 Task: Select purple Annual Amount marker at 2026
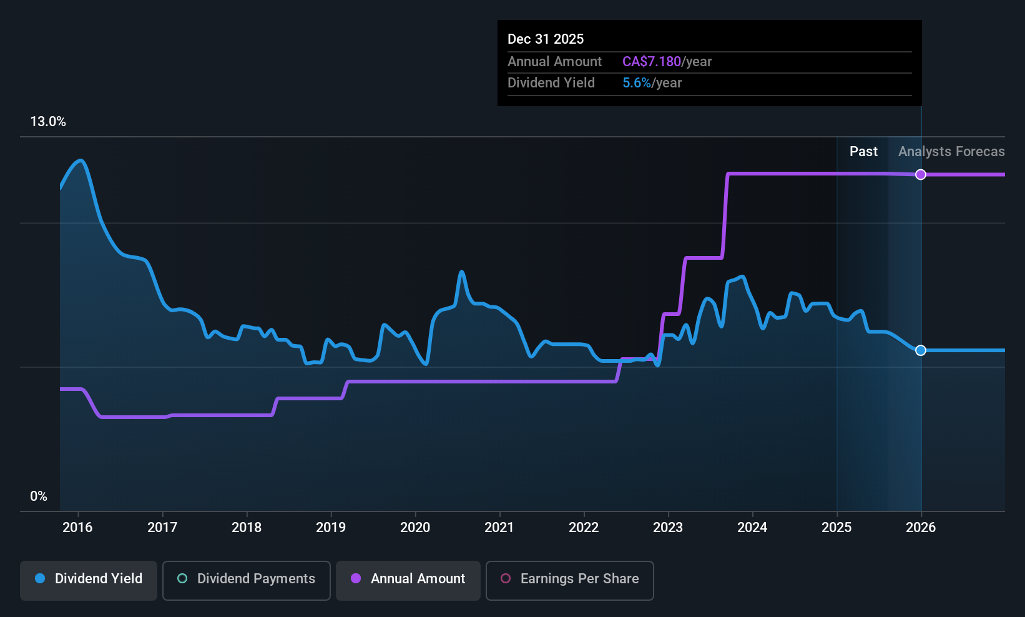click(921, 174)
